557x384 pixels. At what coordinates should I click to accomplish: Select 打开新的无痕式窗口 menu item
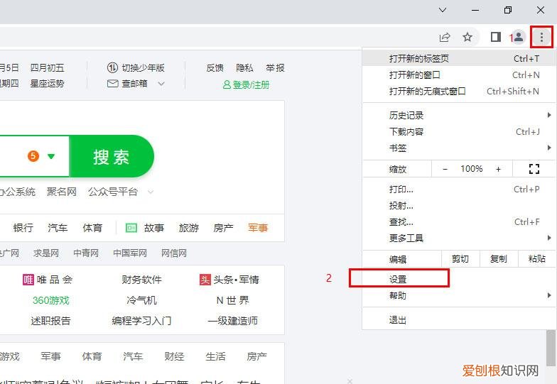pos(458,91)
